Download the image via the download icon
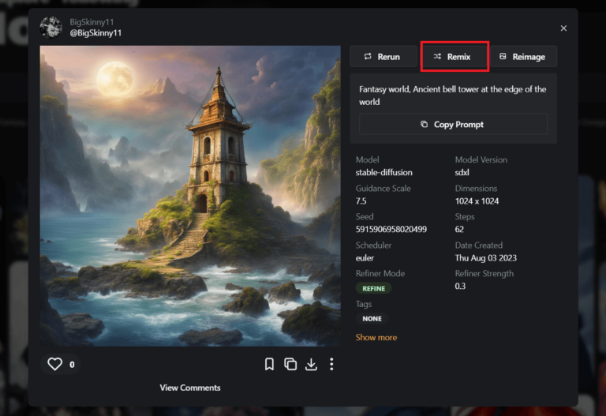The height and width of the screenshot is (416, 606). (311, 364)
